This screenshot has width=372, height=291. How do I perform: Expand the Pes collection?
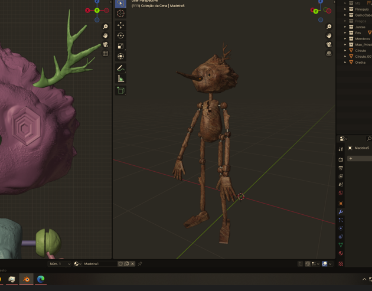[345, 32]
